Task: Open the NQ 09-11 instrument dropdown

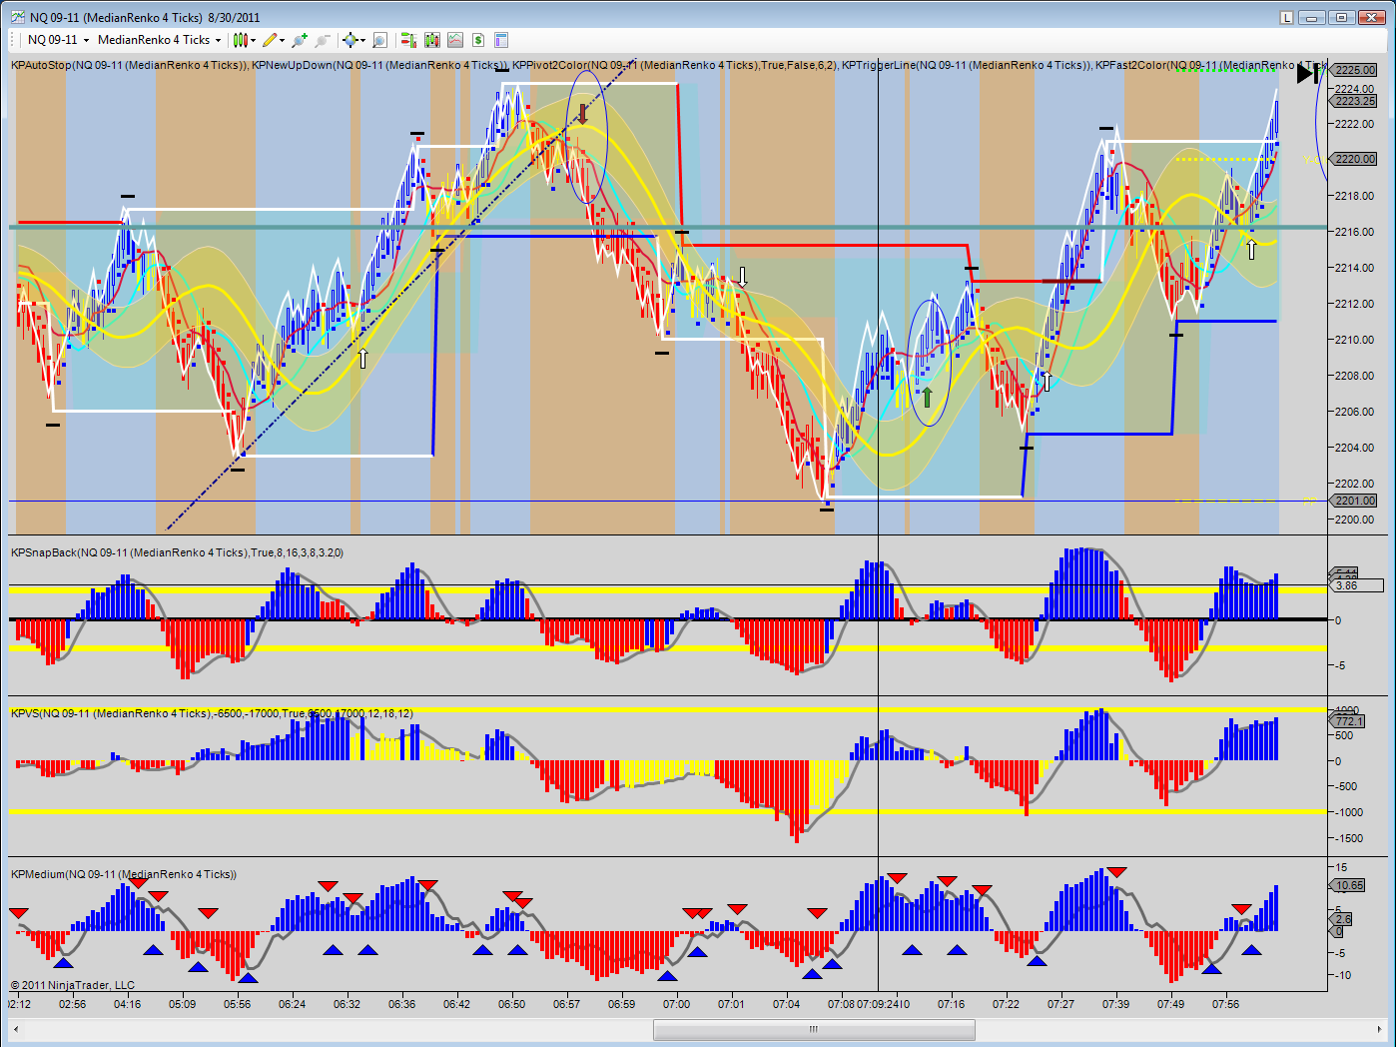Action: (58, 40)
